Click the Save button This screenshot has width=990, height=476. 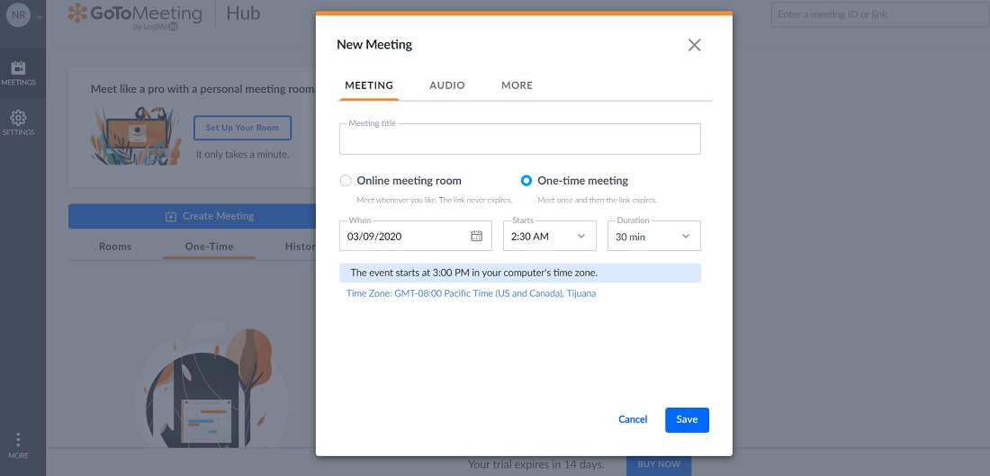pos(687,419)
